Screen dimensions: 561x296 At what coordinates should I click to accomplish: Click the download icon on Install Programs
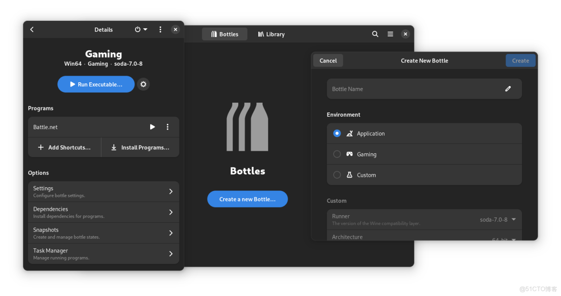114,148
